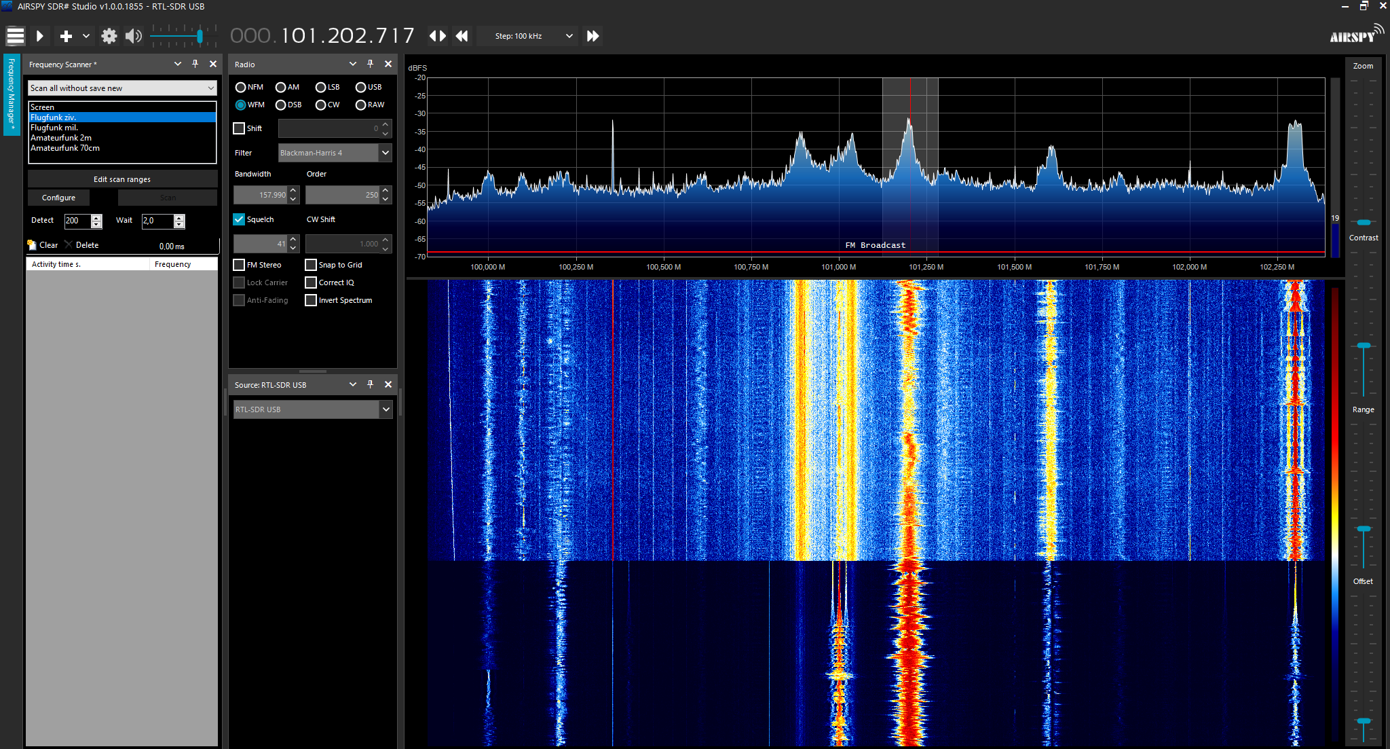The width and height of the screenshot is (1390, 749).
Task: Open the Frequency Manager side tab
Action: coord(12,94)
